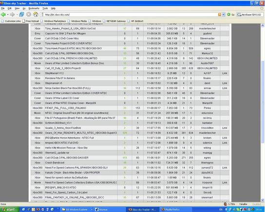The image size is (265, 212).
Task: Open the Ninja Gaiden Black torrent link
Action: pos(68,88)
